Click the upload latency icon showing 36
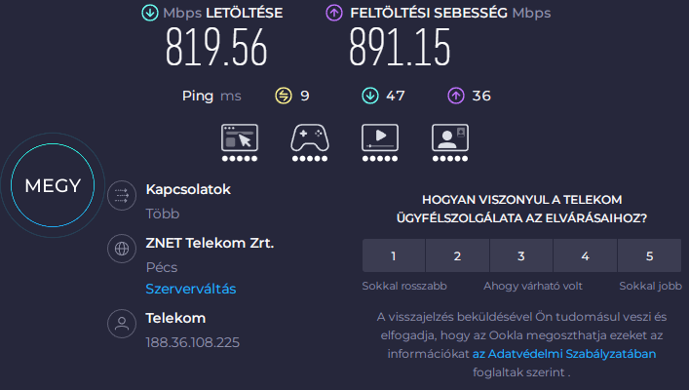Image resolution: width=689 pixels, height=390 pixels. tap(456, 96)
